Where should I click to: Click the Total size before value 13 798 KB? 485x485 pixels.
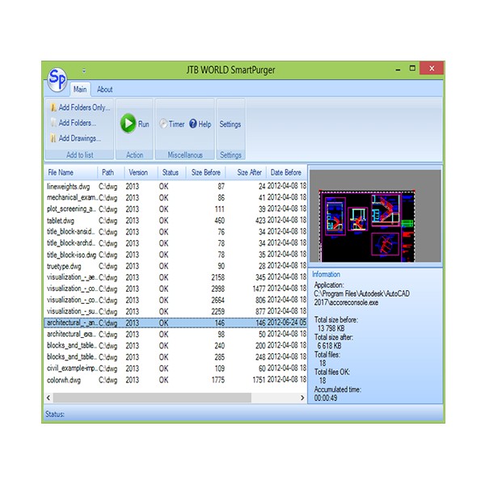[331, 328]
